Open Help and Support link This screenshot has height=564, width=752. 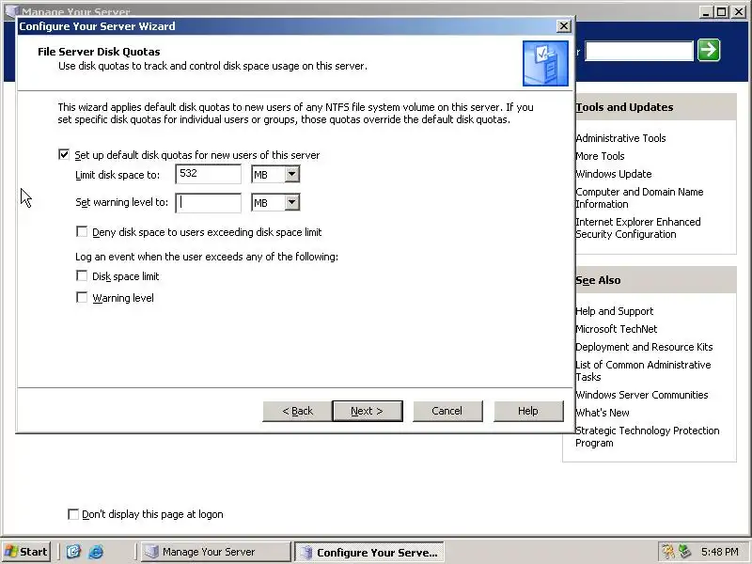point(615,311)
